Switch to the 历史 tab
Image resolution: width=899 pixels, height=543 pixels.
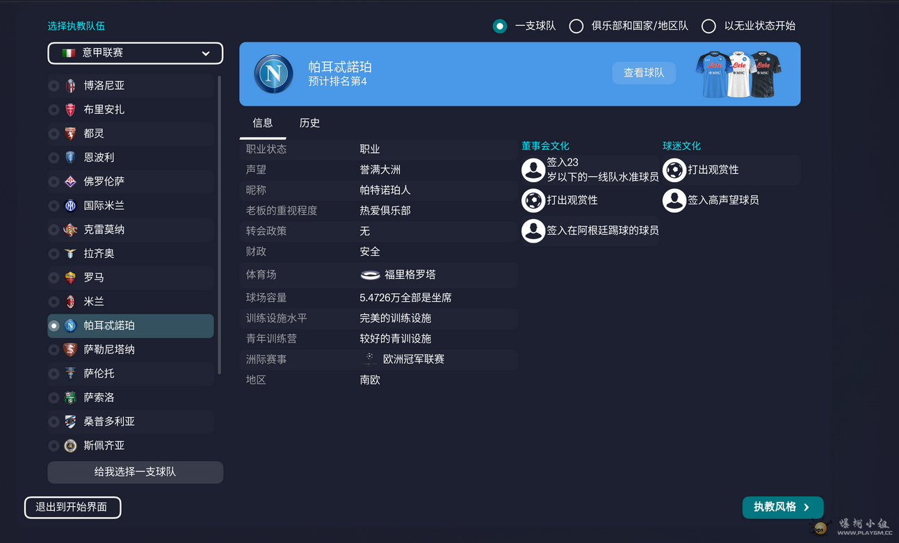point(309,123)
